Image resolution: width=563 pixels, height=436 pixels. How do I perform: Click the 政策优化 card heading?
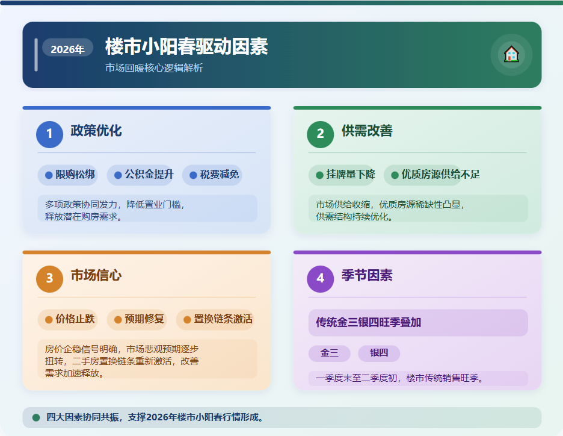pyautogui.click(x=96, y=131)
